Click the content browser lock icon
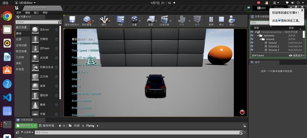The image size is (307, 138). click(244, 126)
